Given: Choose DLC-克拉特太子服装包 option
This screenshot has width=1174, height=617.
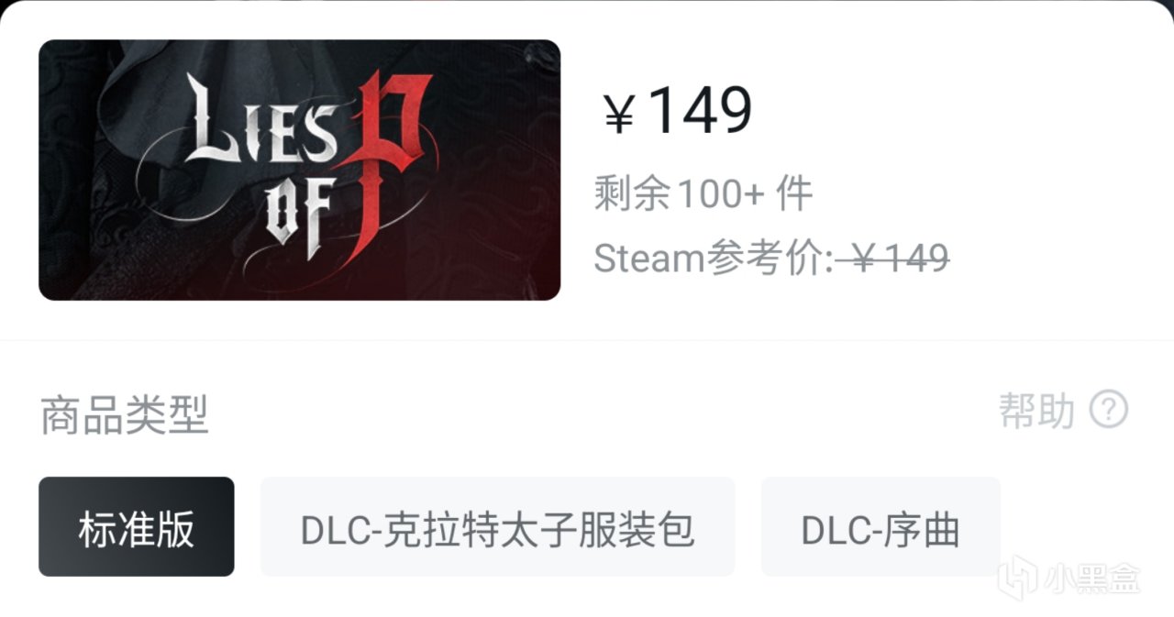Looking at the screenshot, I should click(498, 527).
